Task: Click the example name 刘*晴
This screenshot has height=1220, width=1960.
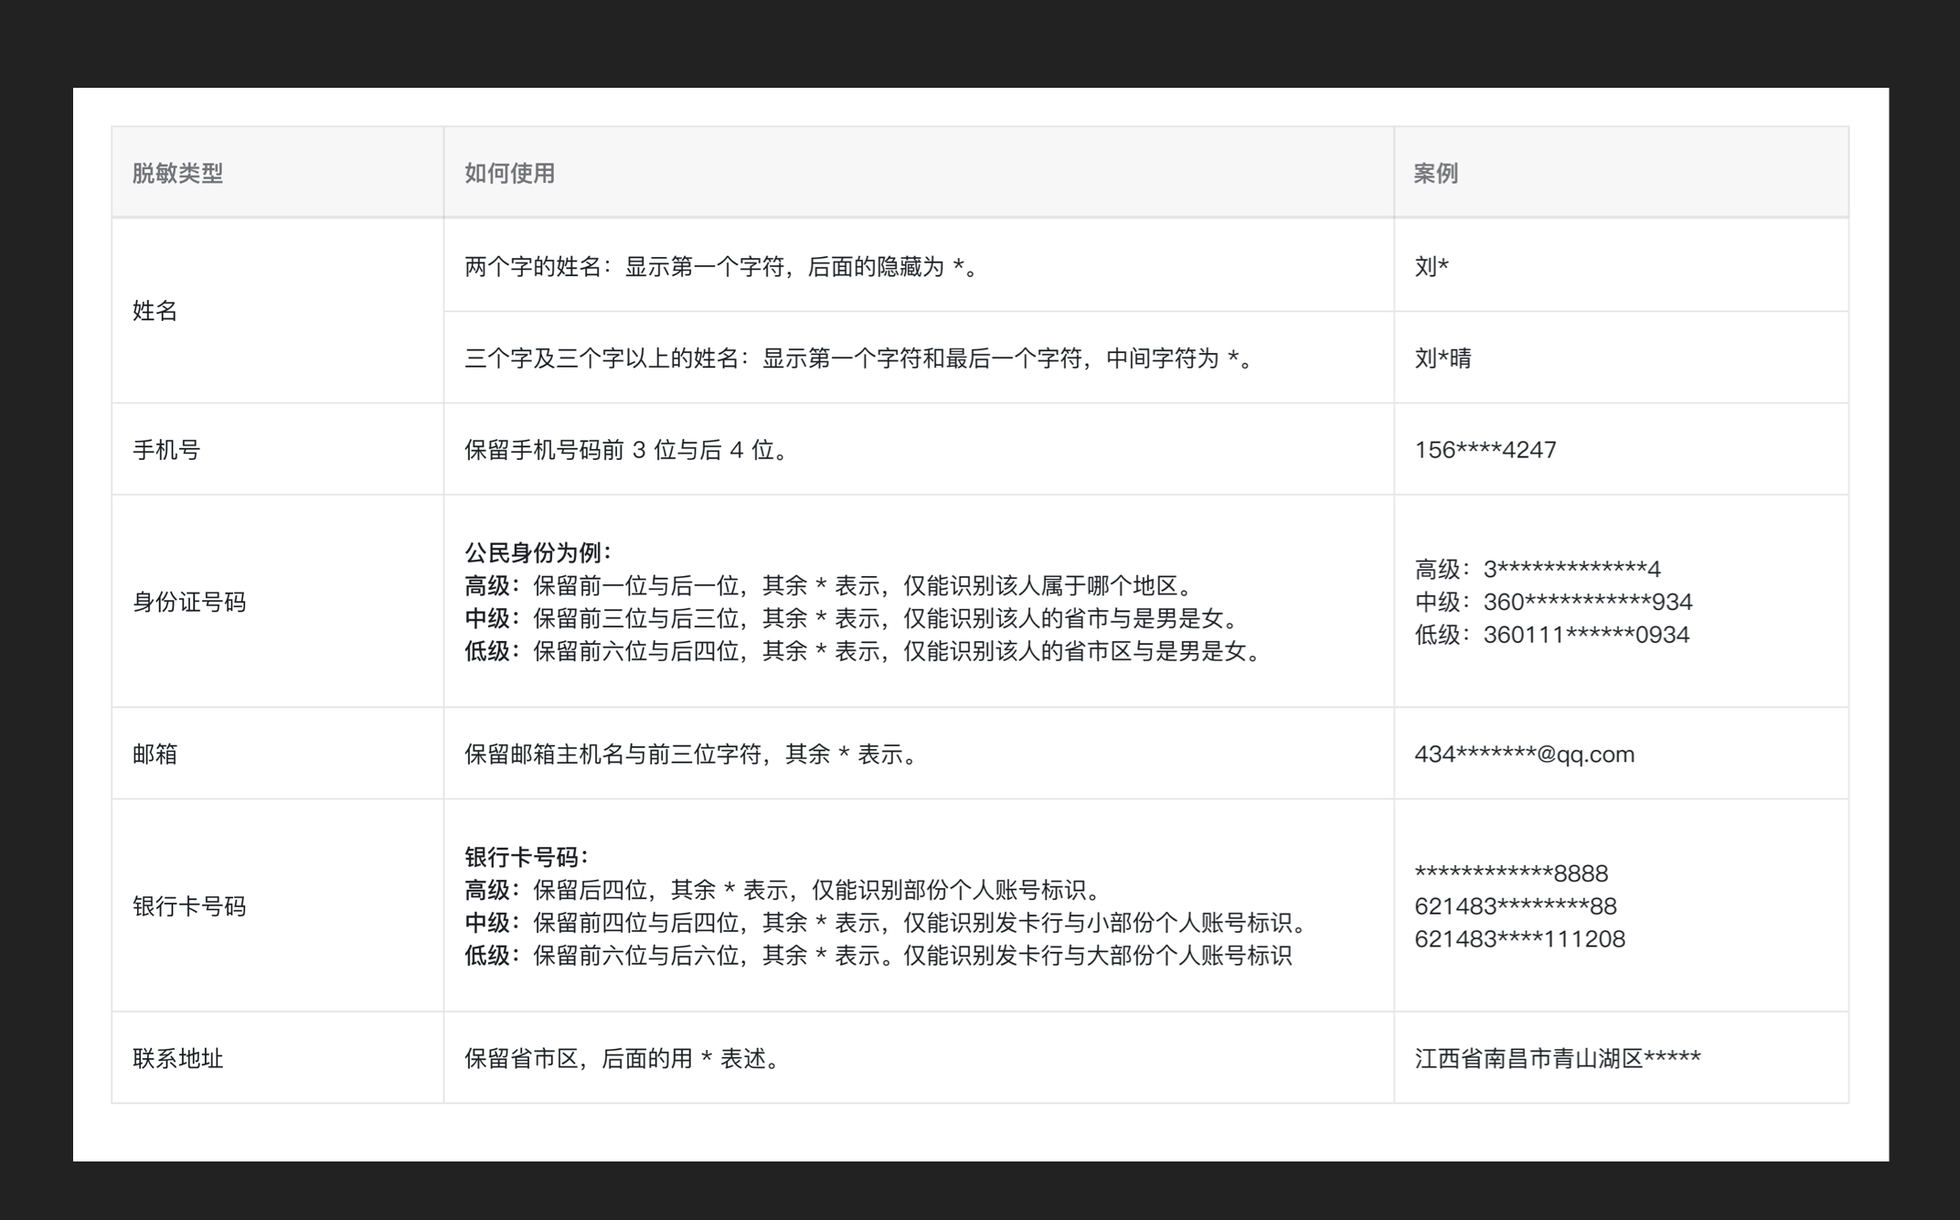Action: pyautogui.click(x=1443, y=359)
